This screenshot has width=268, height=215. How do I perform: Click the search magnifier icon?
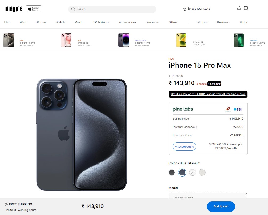pyautogui.click(x=73, y=9)
